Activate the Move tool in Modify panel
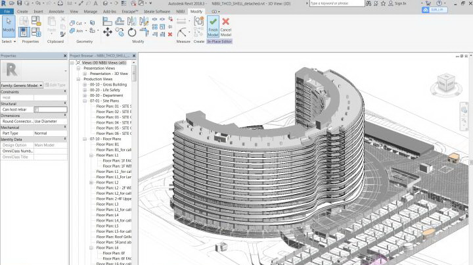Image resolution: width=473 pixels, height=265 pixels. pyautogui.click(x=108, y=32)
